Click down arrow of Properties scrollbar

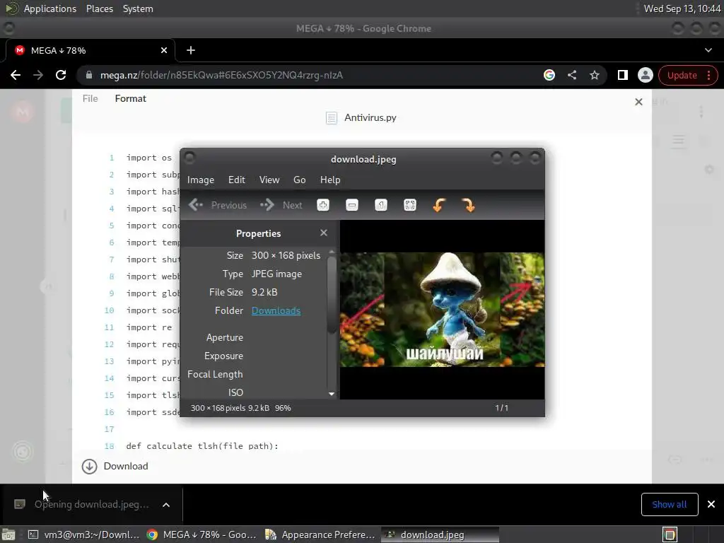[x=332, y=394]
